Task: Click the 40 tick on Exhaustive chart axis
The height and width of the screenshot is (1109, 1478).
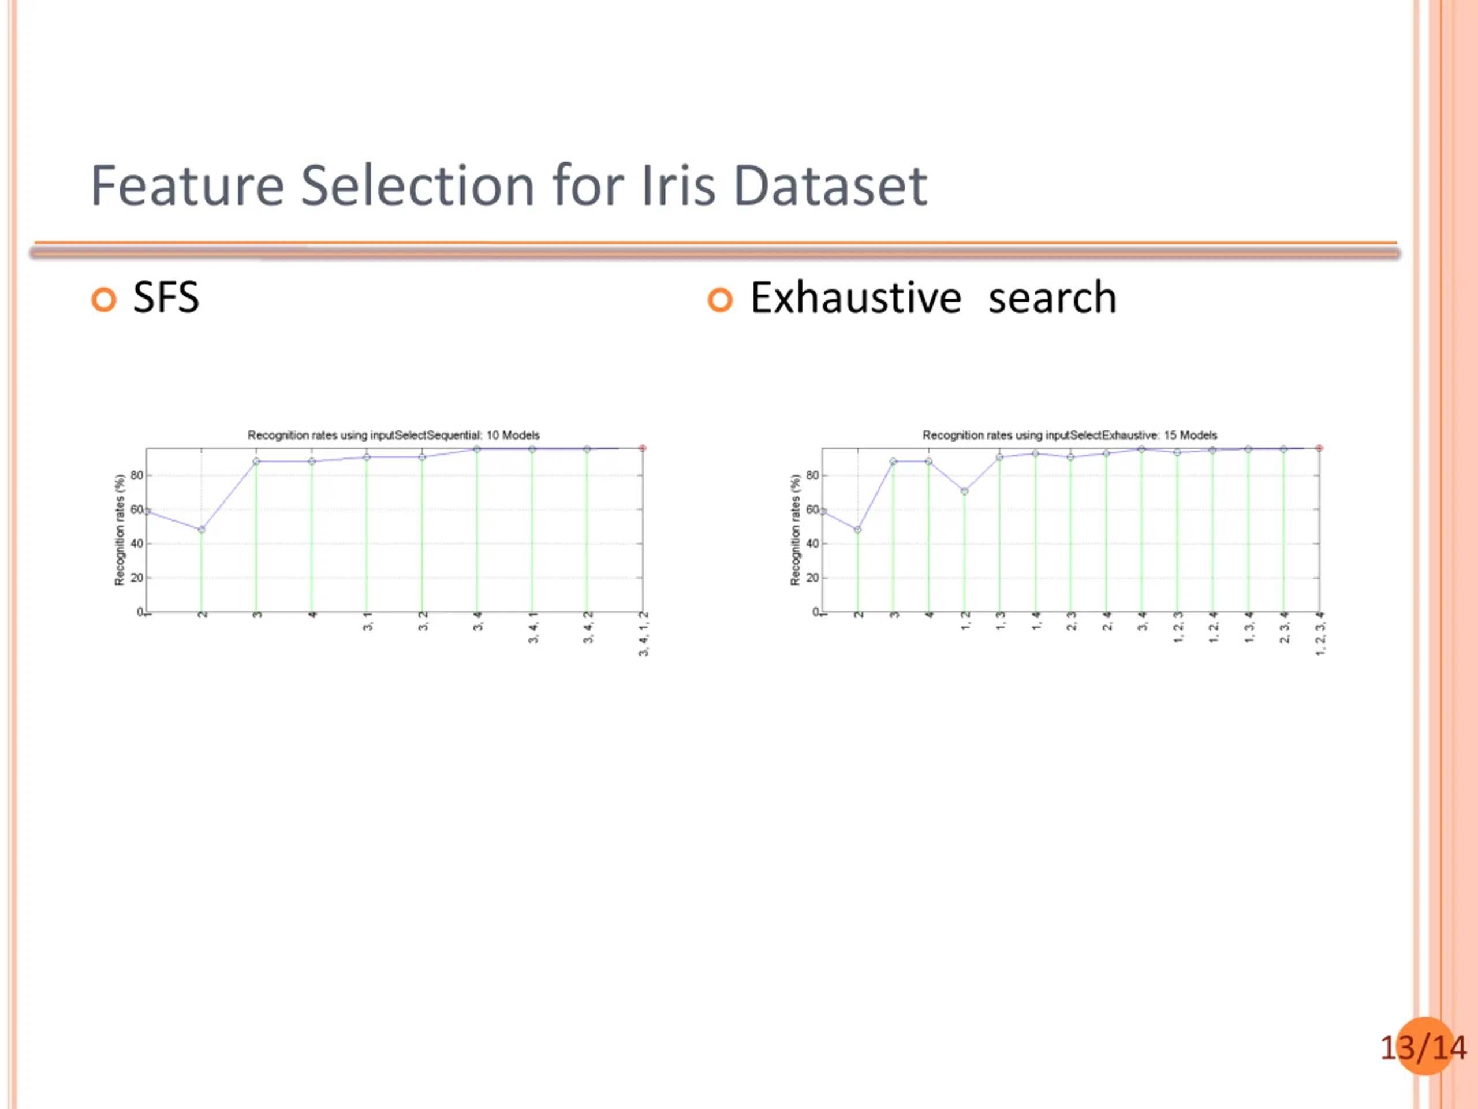Action: [x=812, y=544]
